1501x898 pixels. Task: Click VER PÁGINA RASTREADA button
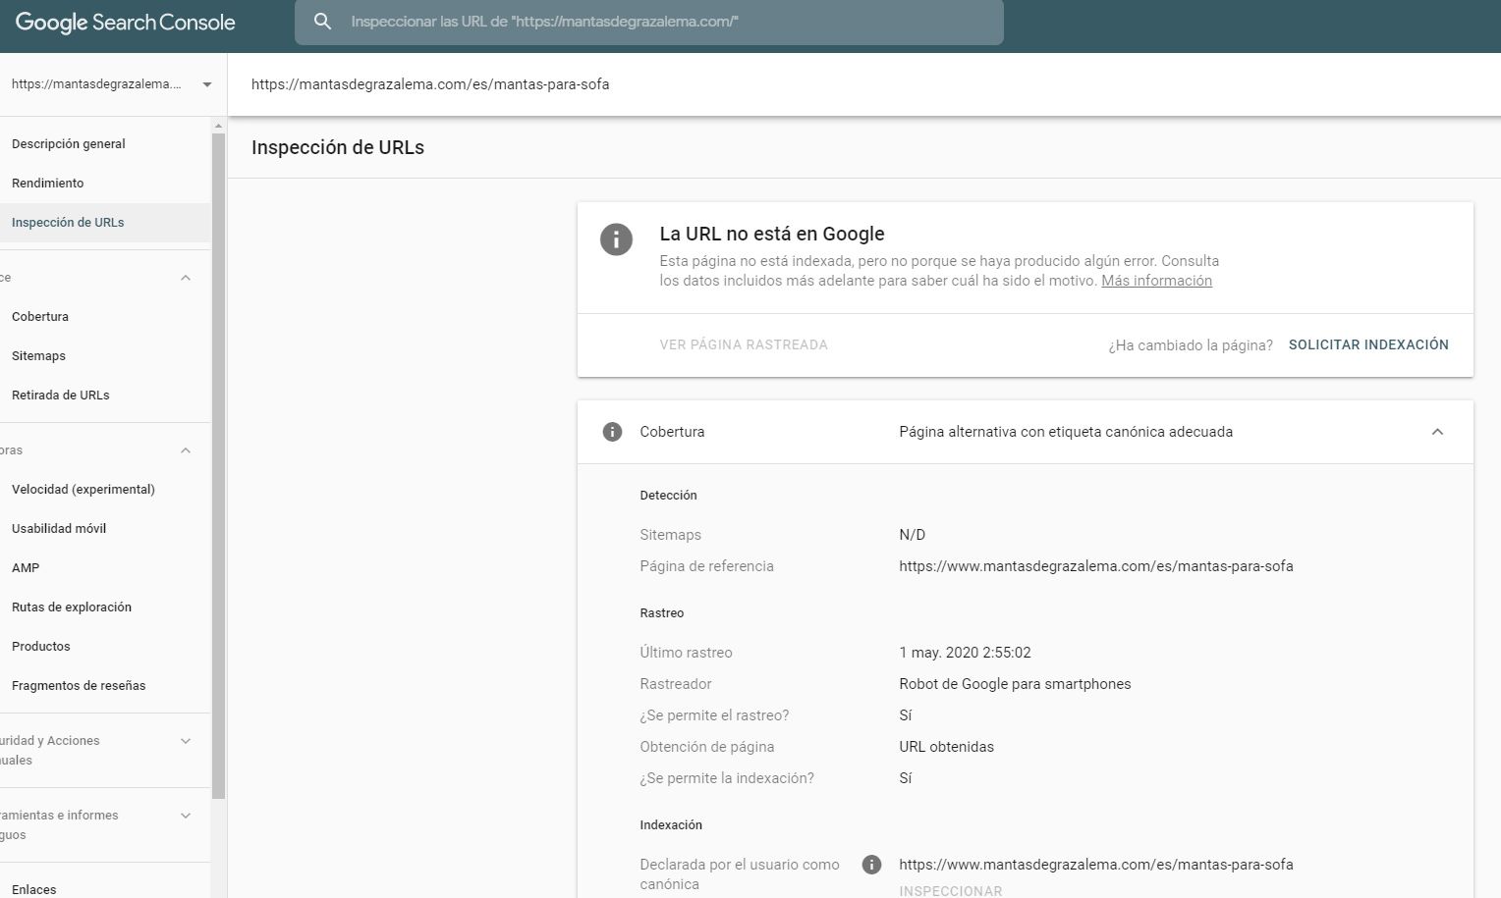coord(744,344)
